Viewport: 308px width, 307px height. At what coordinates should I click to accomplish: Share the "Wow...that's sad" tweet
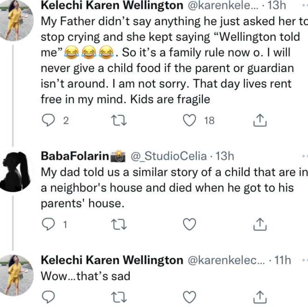tap(259, 296)
